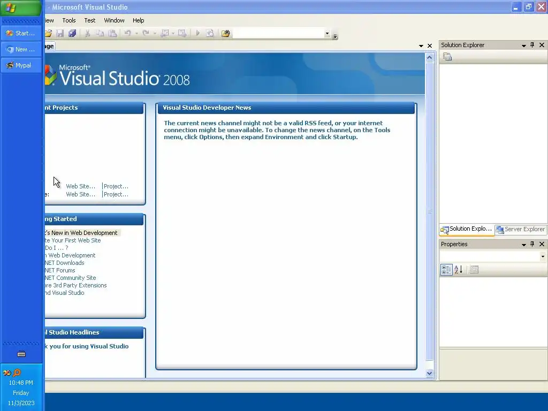This screenshot has height=411, width=548.
Task: Close the Start Page document tab
Action: tap(430, 46)
